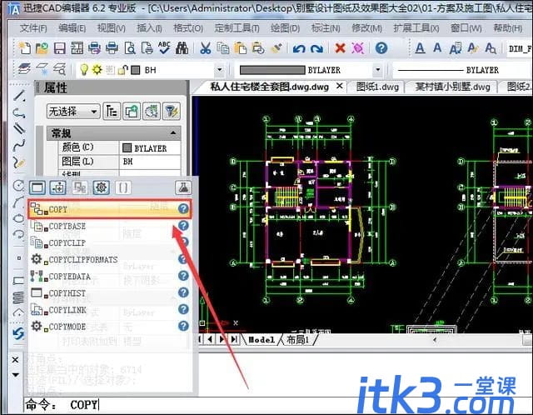The height and width of the screenshot is (415, 533).
Task: Redo the last undone action
Action: click(x=316, y=48)
